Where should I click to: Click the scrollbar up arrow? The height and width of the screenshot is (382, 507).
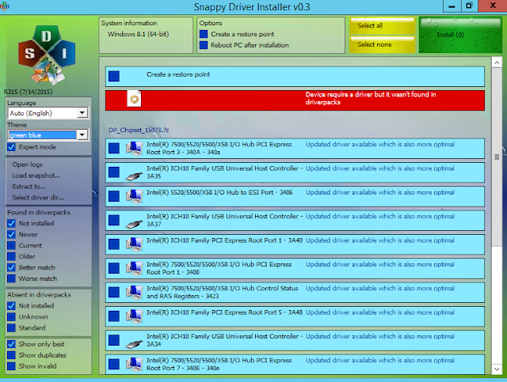click(497, 62)
